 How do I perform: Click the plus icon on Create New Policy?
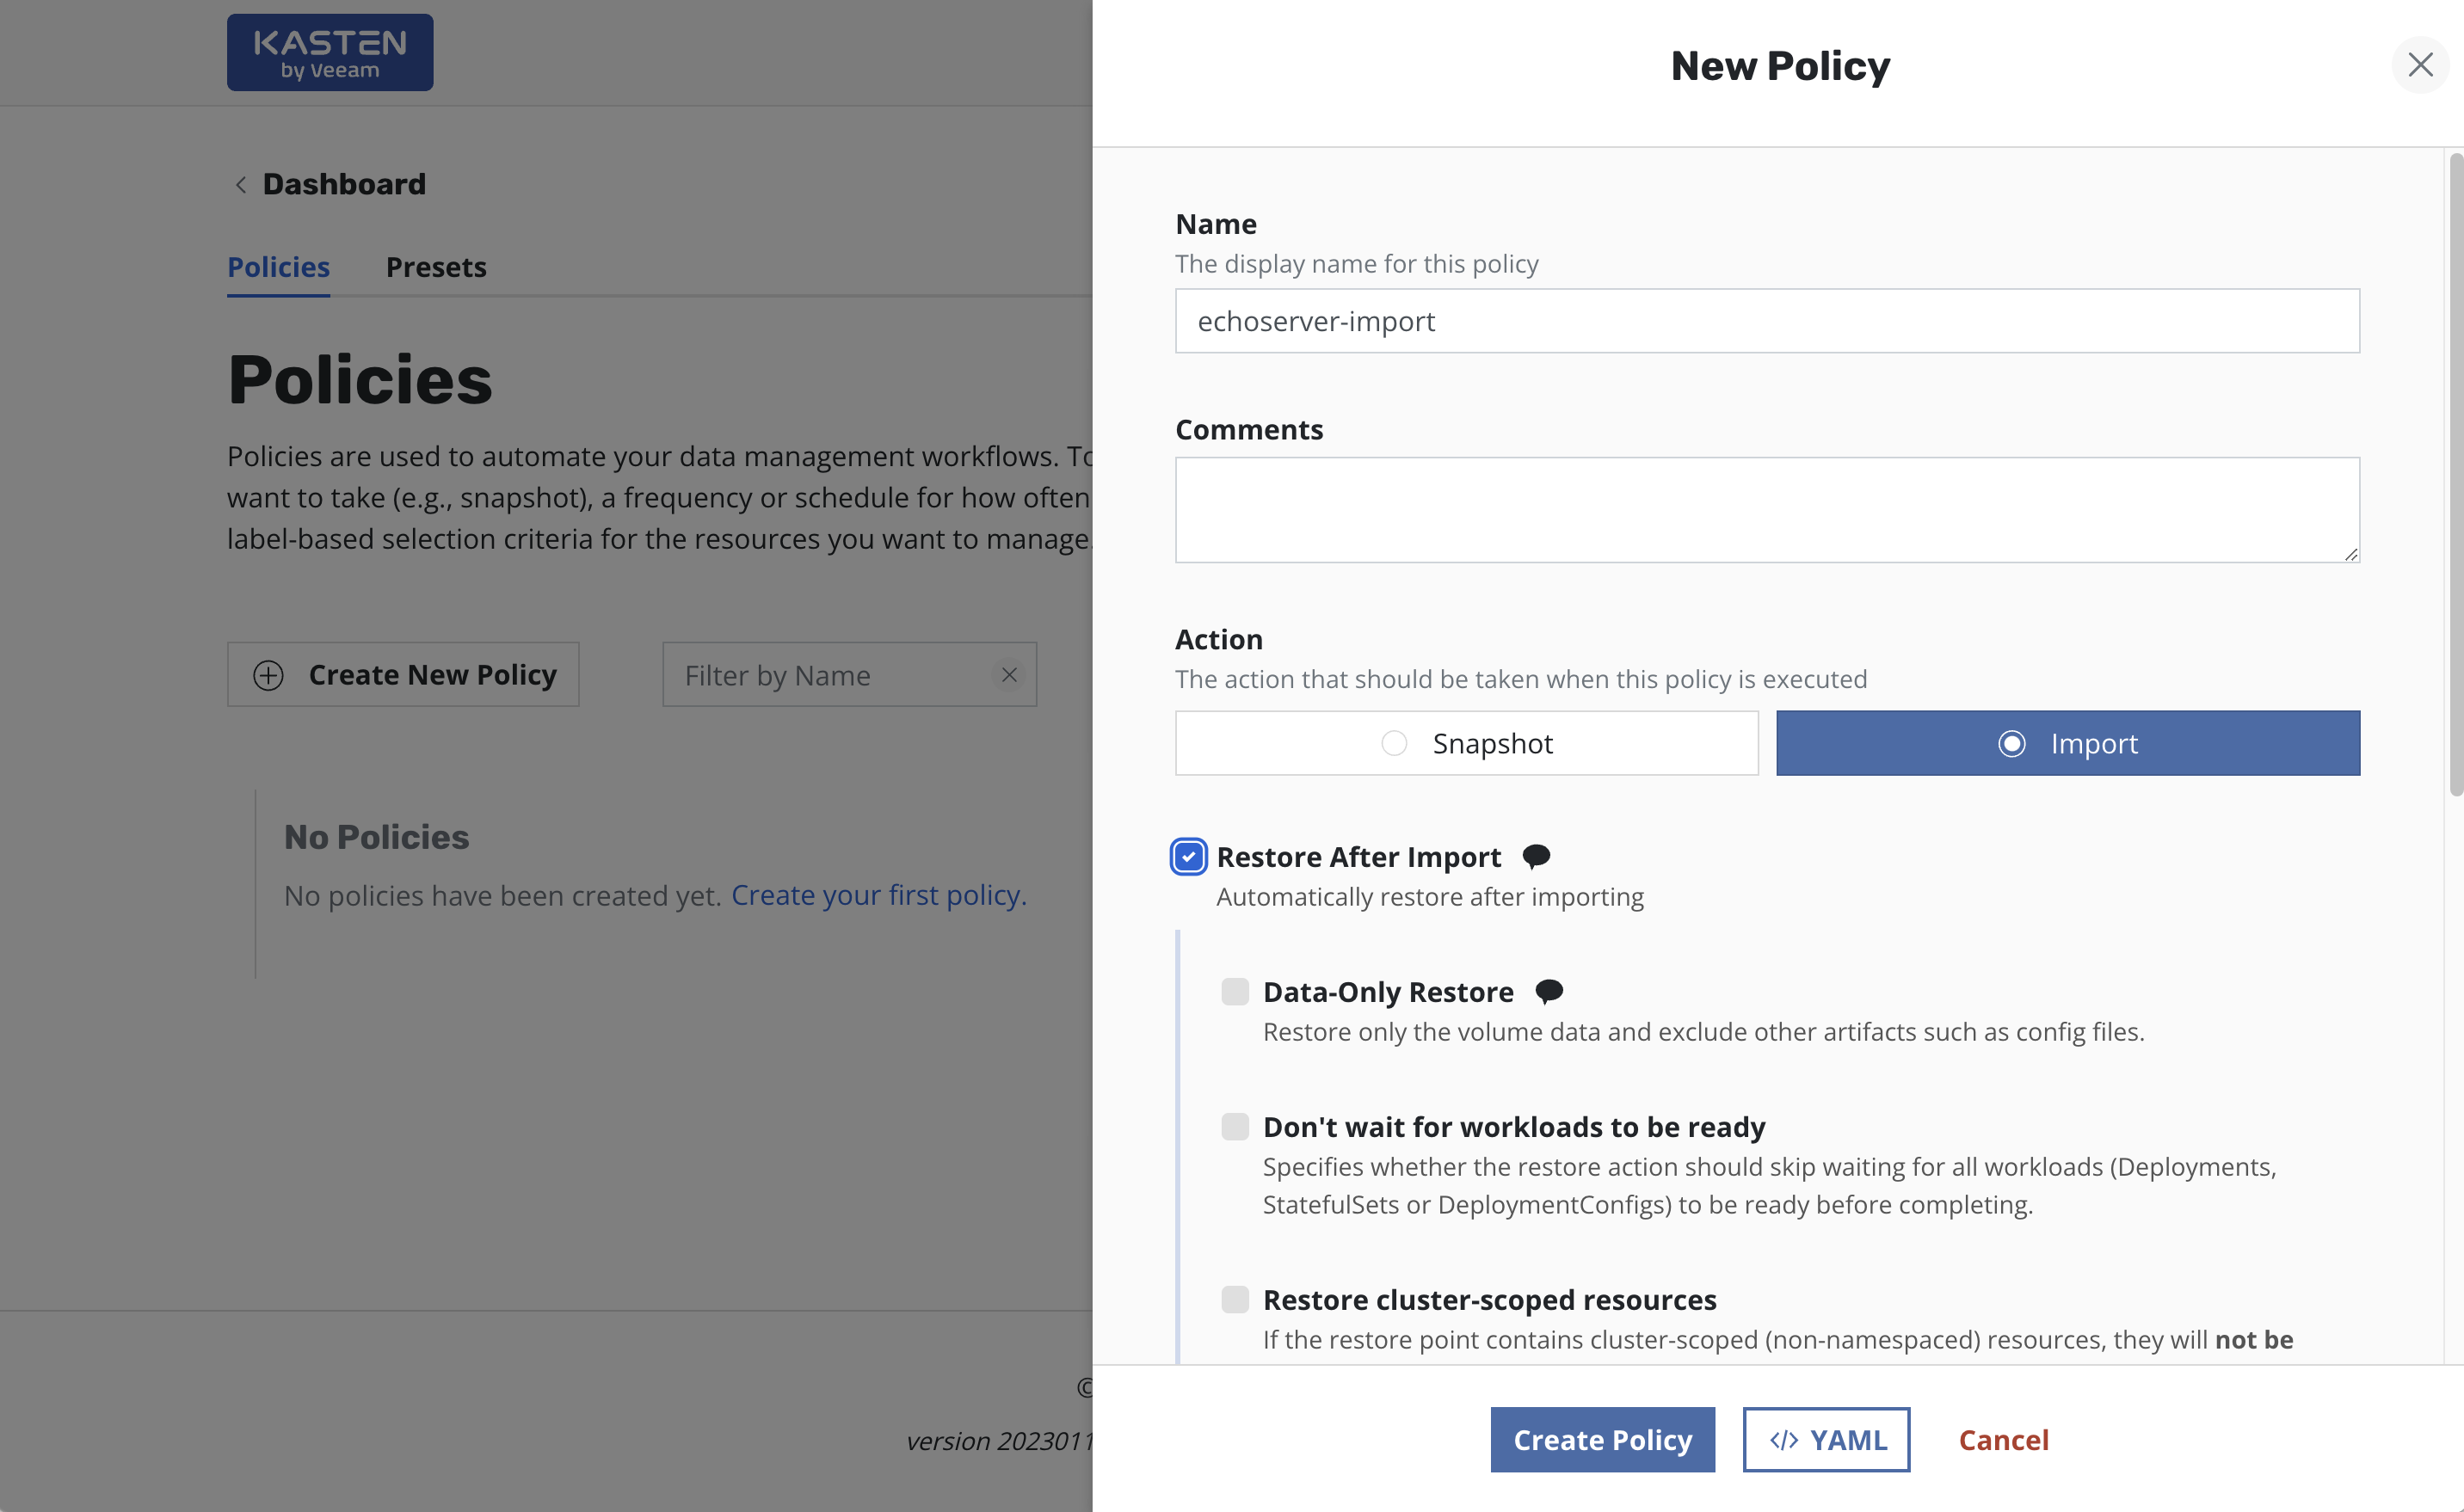point(268,675)
